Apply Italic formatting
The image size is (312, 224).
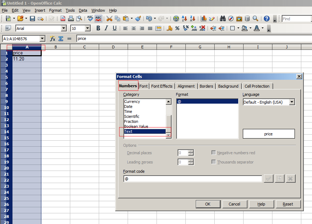(x=106, y=28)
